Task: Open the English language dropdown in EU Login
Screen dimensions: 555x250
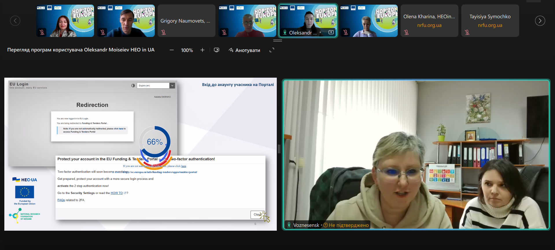Action: pyautogui.click(x=172, y=85)
